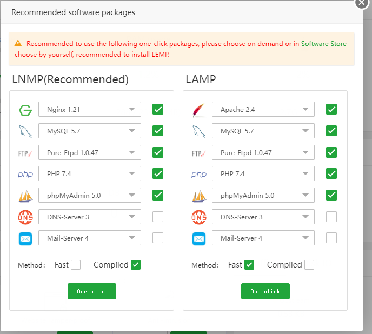Viewport: 372px width, 334px height.
Task: Select the Compiled method in LAMP
Action: pos(309,265)
